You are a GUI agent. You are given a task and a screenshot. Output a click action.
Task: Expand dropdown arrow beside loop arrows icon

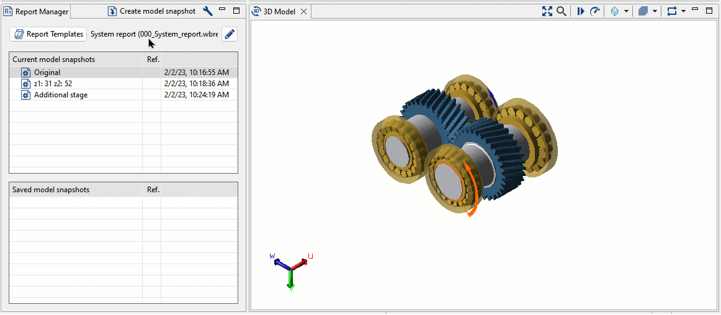[683, 11]
